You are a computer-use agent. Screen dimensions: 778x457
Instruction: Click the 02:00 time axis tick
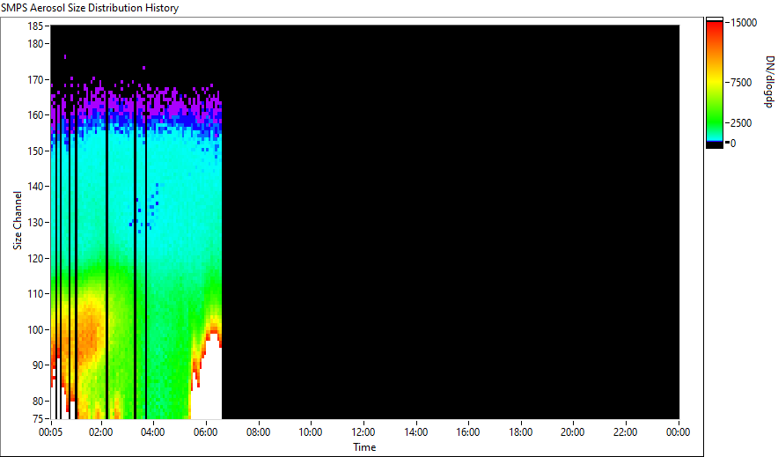[100, 432]
